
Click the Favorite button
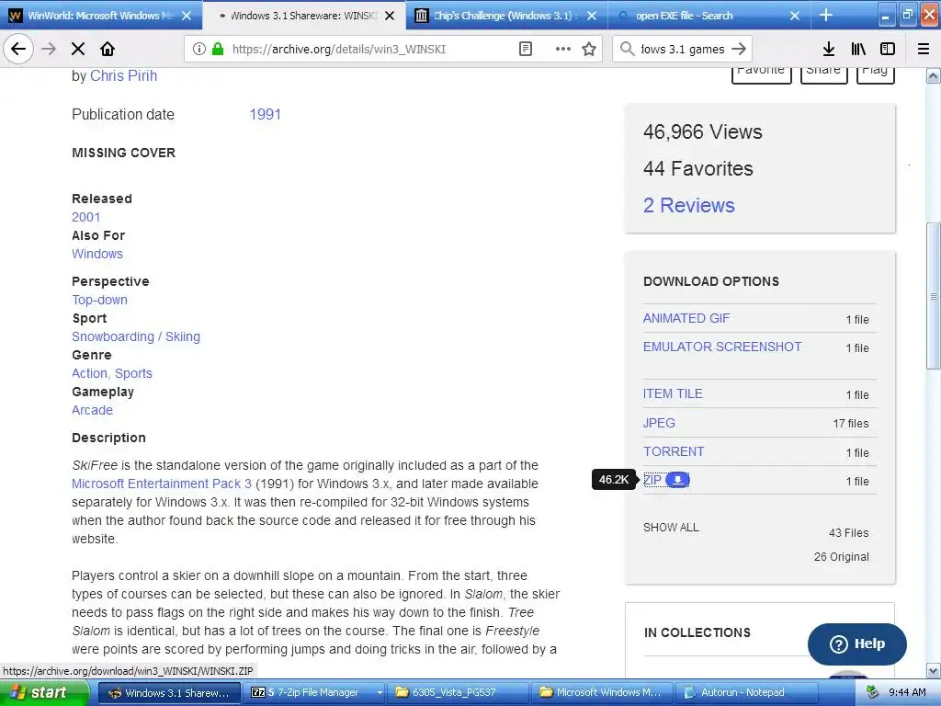click(762, 74)
